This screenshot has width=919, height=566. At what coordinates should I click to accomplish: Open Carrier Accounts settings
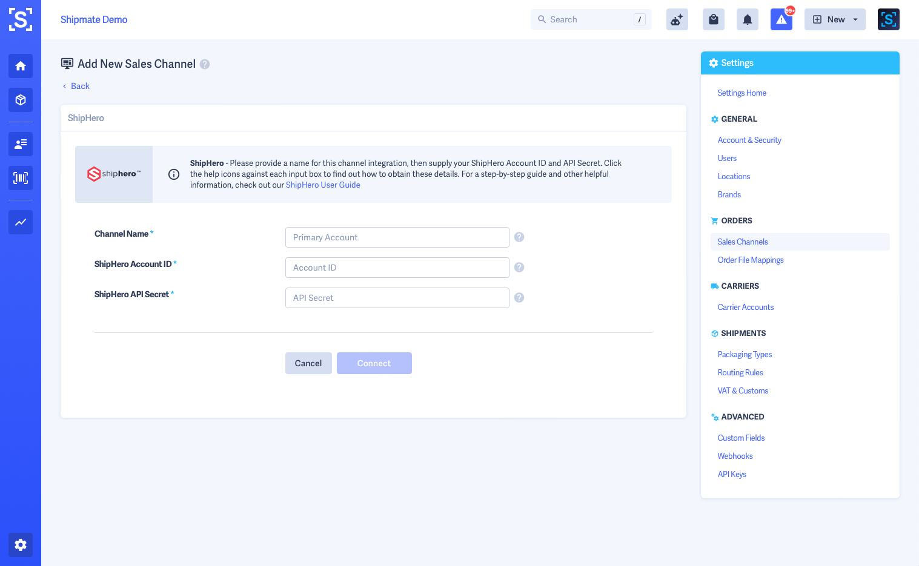[746, 307]
